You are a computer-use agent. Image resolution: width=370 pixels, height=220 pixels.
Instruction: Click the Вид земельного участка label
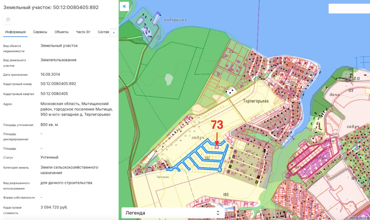click(x=14, y=63)
